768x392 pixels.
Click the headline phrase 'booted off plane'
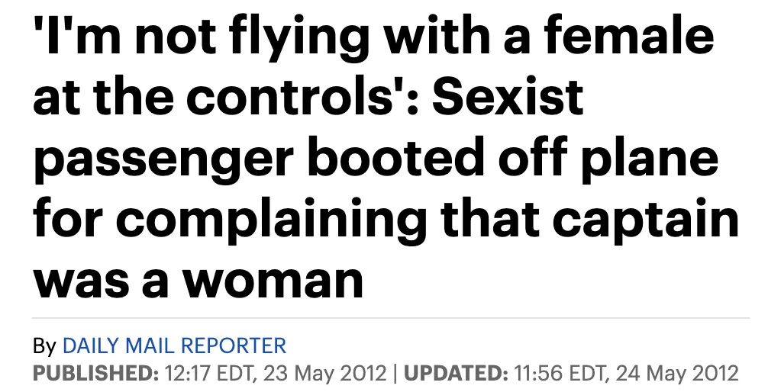pyautogui.click(x=513, y=158)
